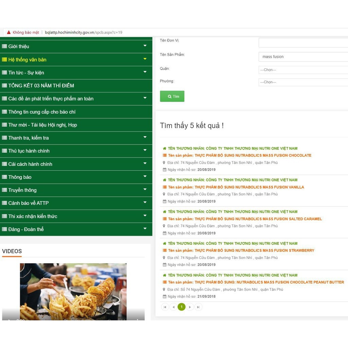Click the list icon beside 'Thông báo'
Viewport: 348px width, 348px height.
coord(4,177)
